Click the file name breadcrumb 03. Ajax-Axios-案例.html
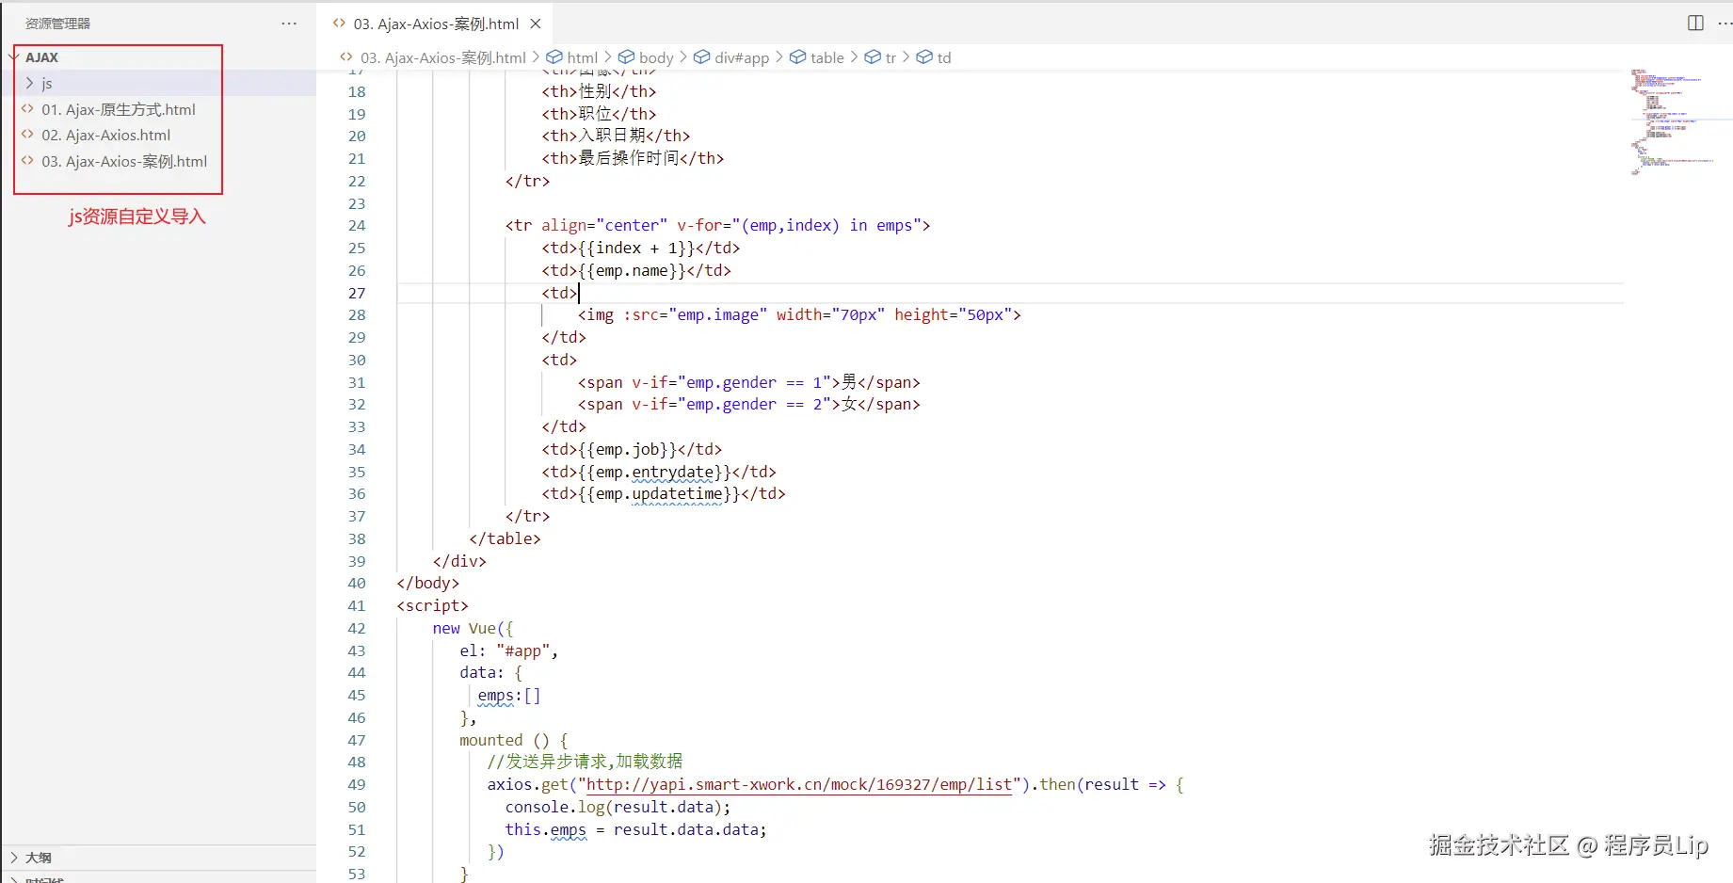 point(442,57)
